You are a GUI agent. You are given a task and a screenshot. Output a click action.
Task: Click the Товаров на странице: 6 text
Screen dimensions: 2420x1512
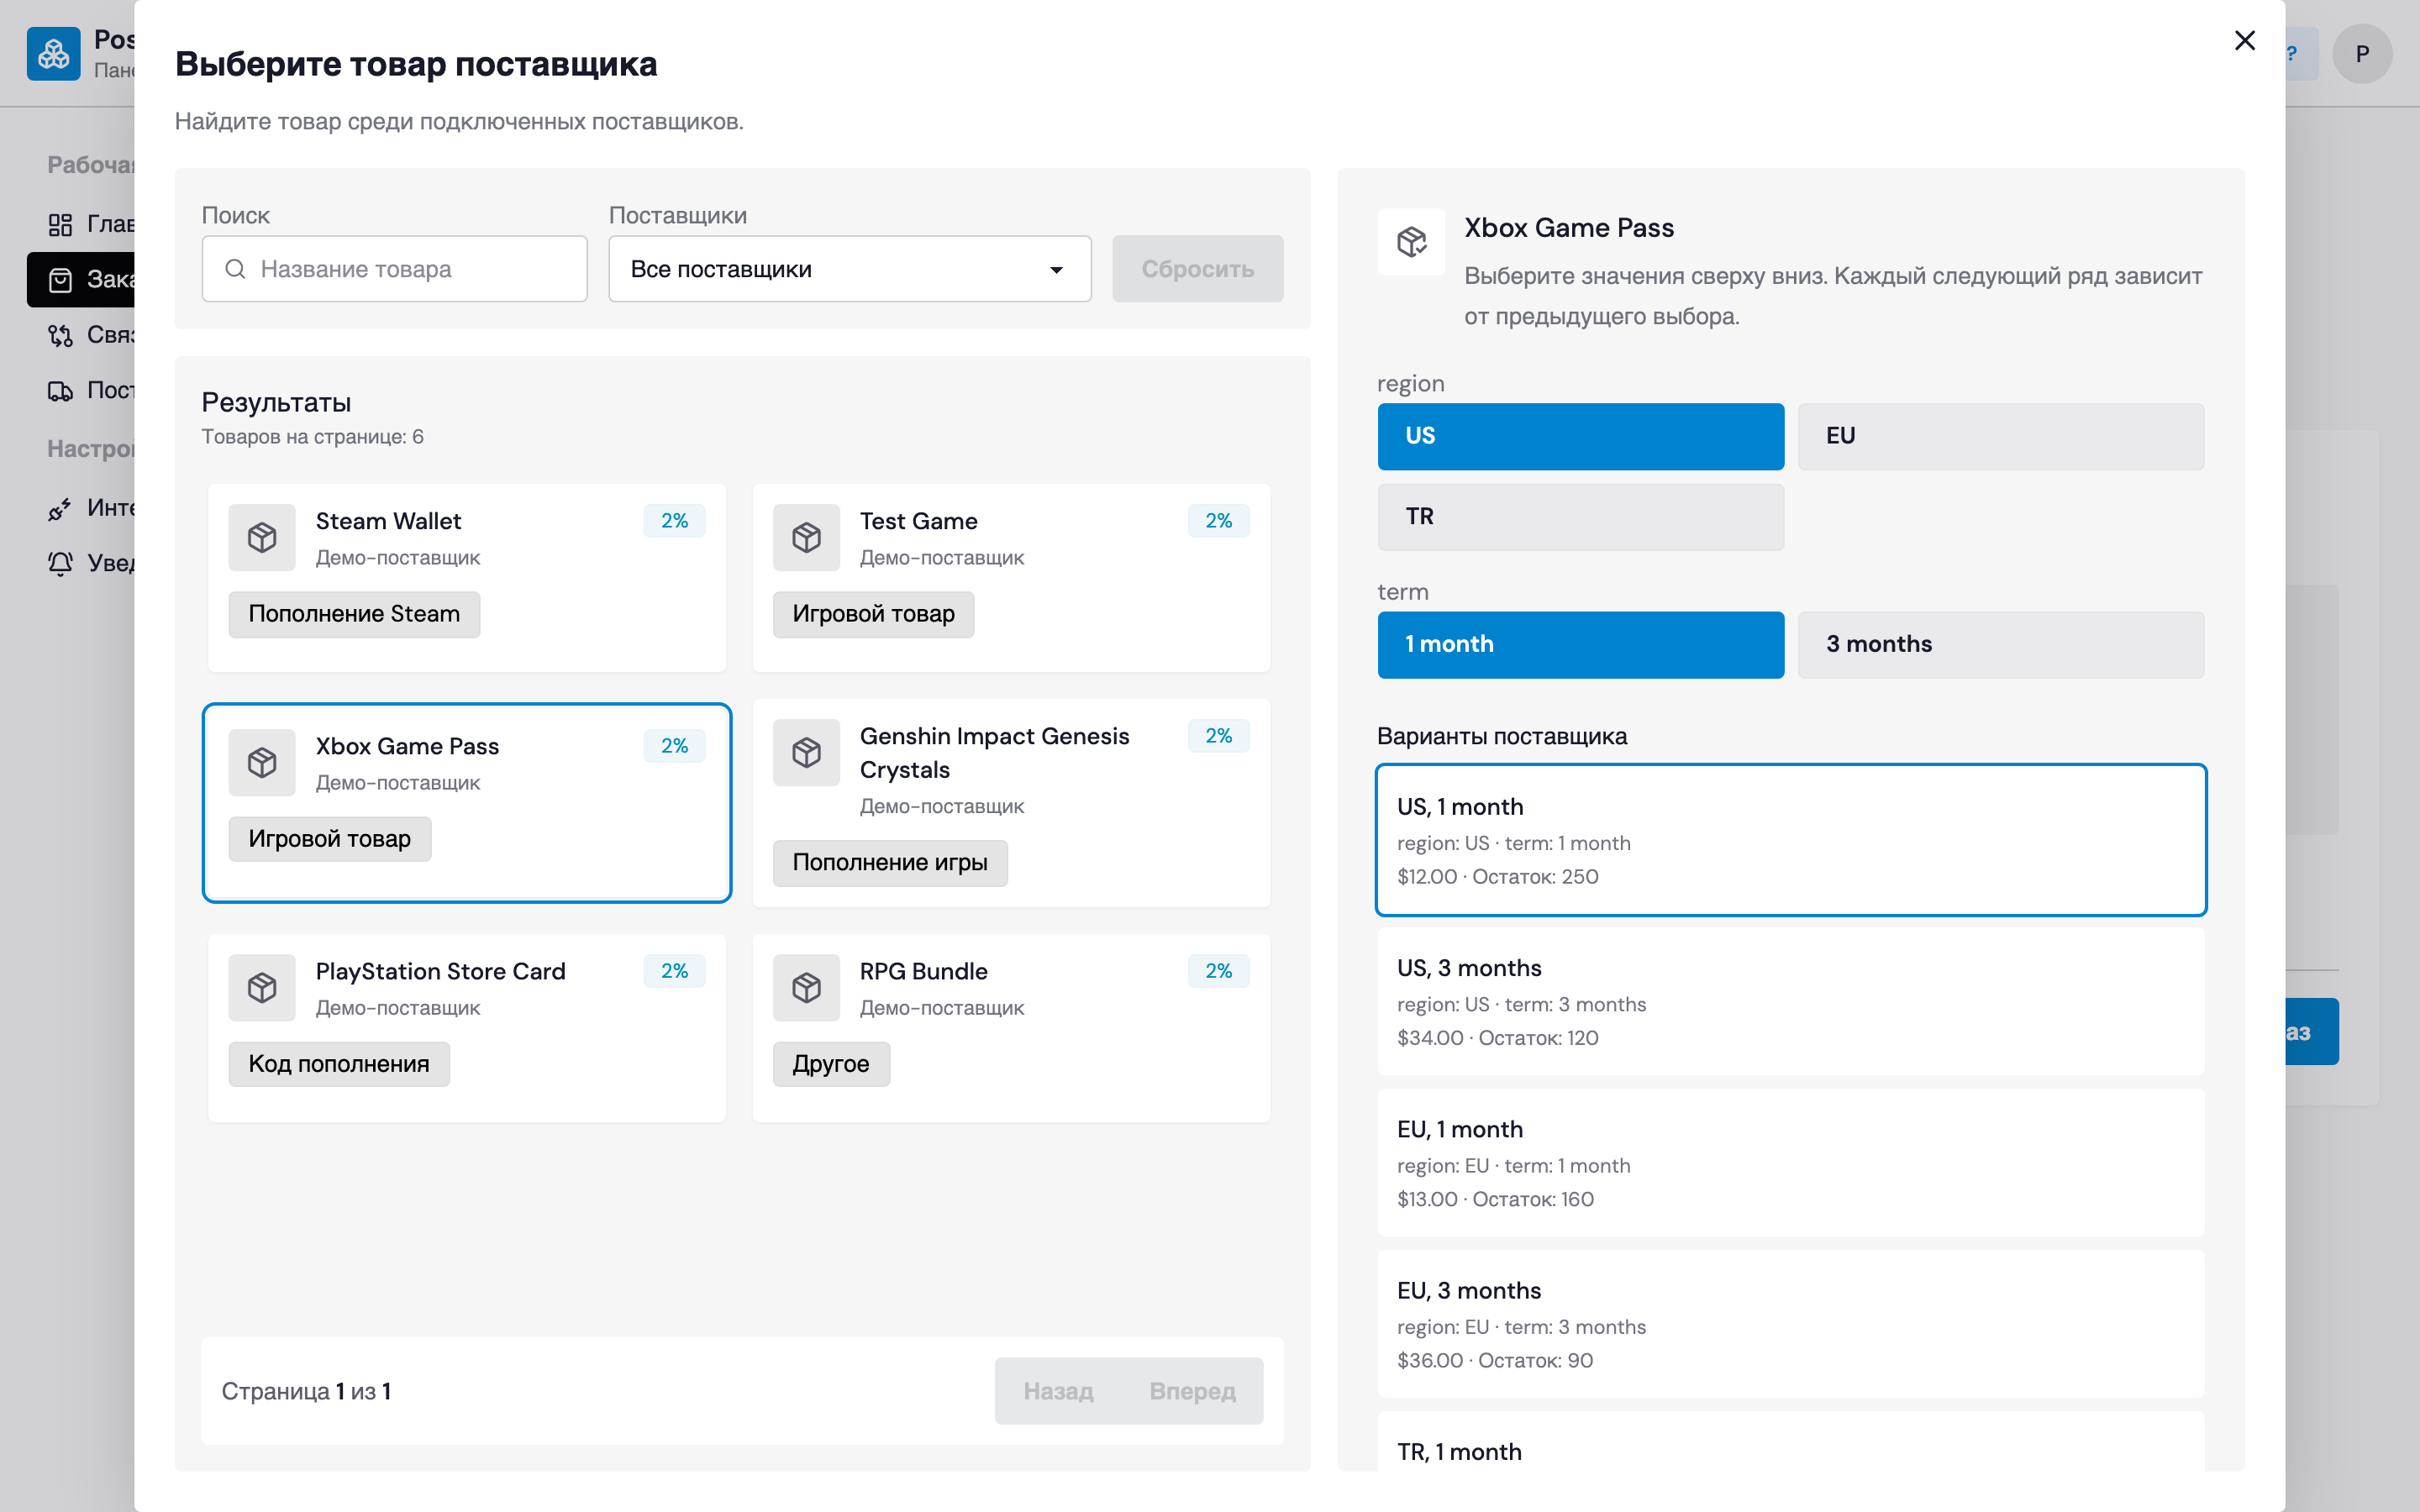(x=312, y=437)
